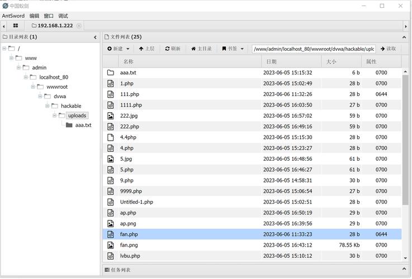This screenshot has height=279, width=412.
Task: Open the 编辑 menu
Action: coord(35,16)
